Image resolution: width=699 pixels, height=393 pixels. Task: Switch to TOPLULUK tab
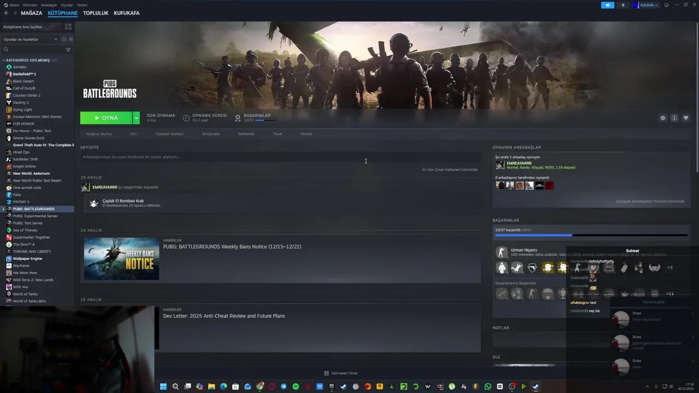point(96,13)
